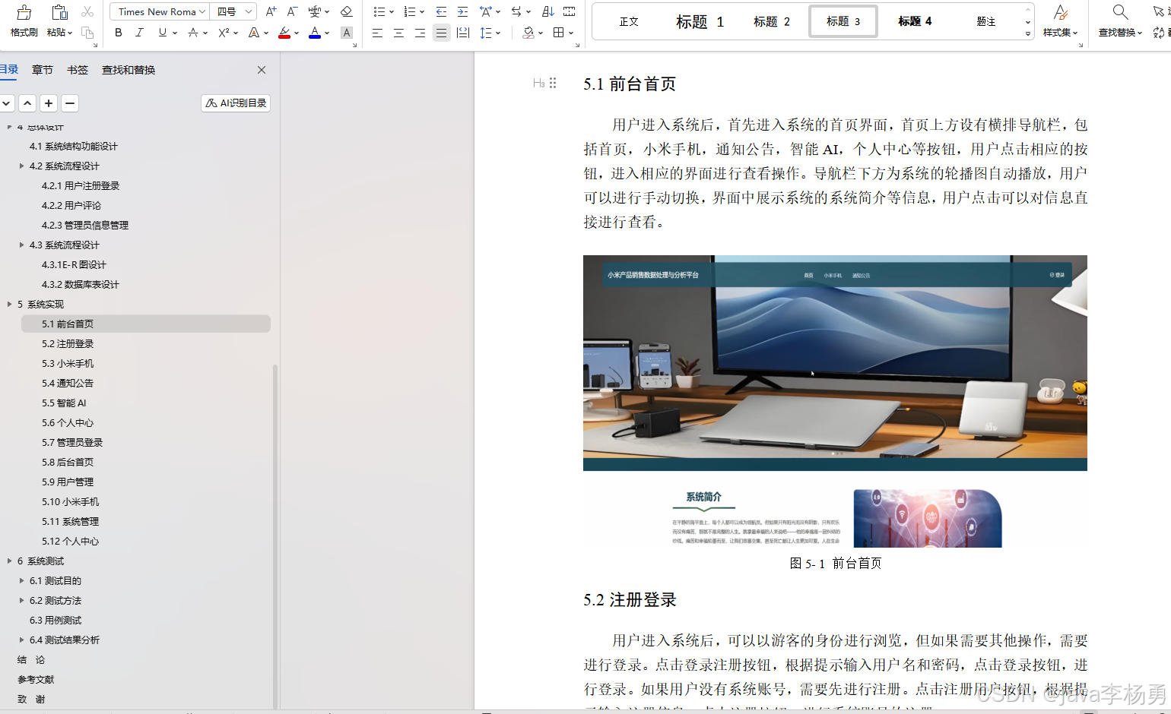This screenshot has height=714, width=1171.
Task: Toggle justify alignment
Action: click(x=441, y=33)
